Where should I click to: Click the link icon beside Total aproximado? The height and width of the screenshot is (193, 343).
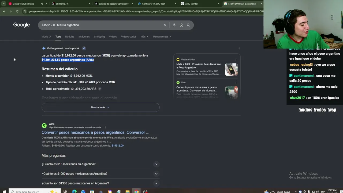tap(100, 89)
